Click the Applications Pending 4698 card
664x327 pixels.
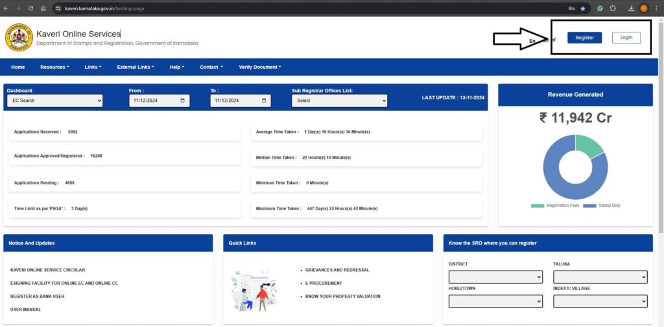point(124,183)
